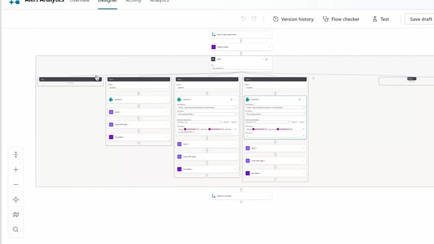Screen dimensions: 434x244
Task: Run the Flow checker
Action: (341, 19)
